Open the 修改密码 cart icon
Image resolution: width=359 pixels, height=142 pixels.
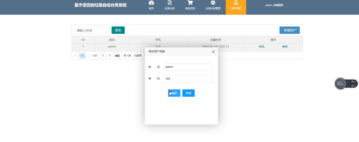pos(190,3)
